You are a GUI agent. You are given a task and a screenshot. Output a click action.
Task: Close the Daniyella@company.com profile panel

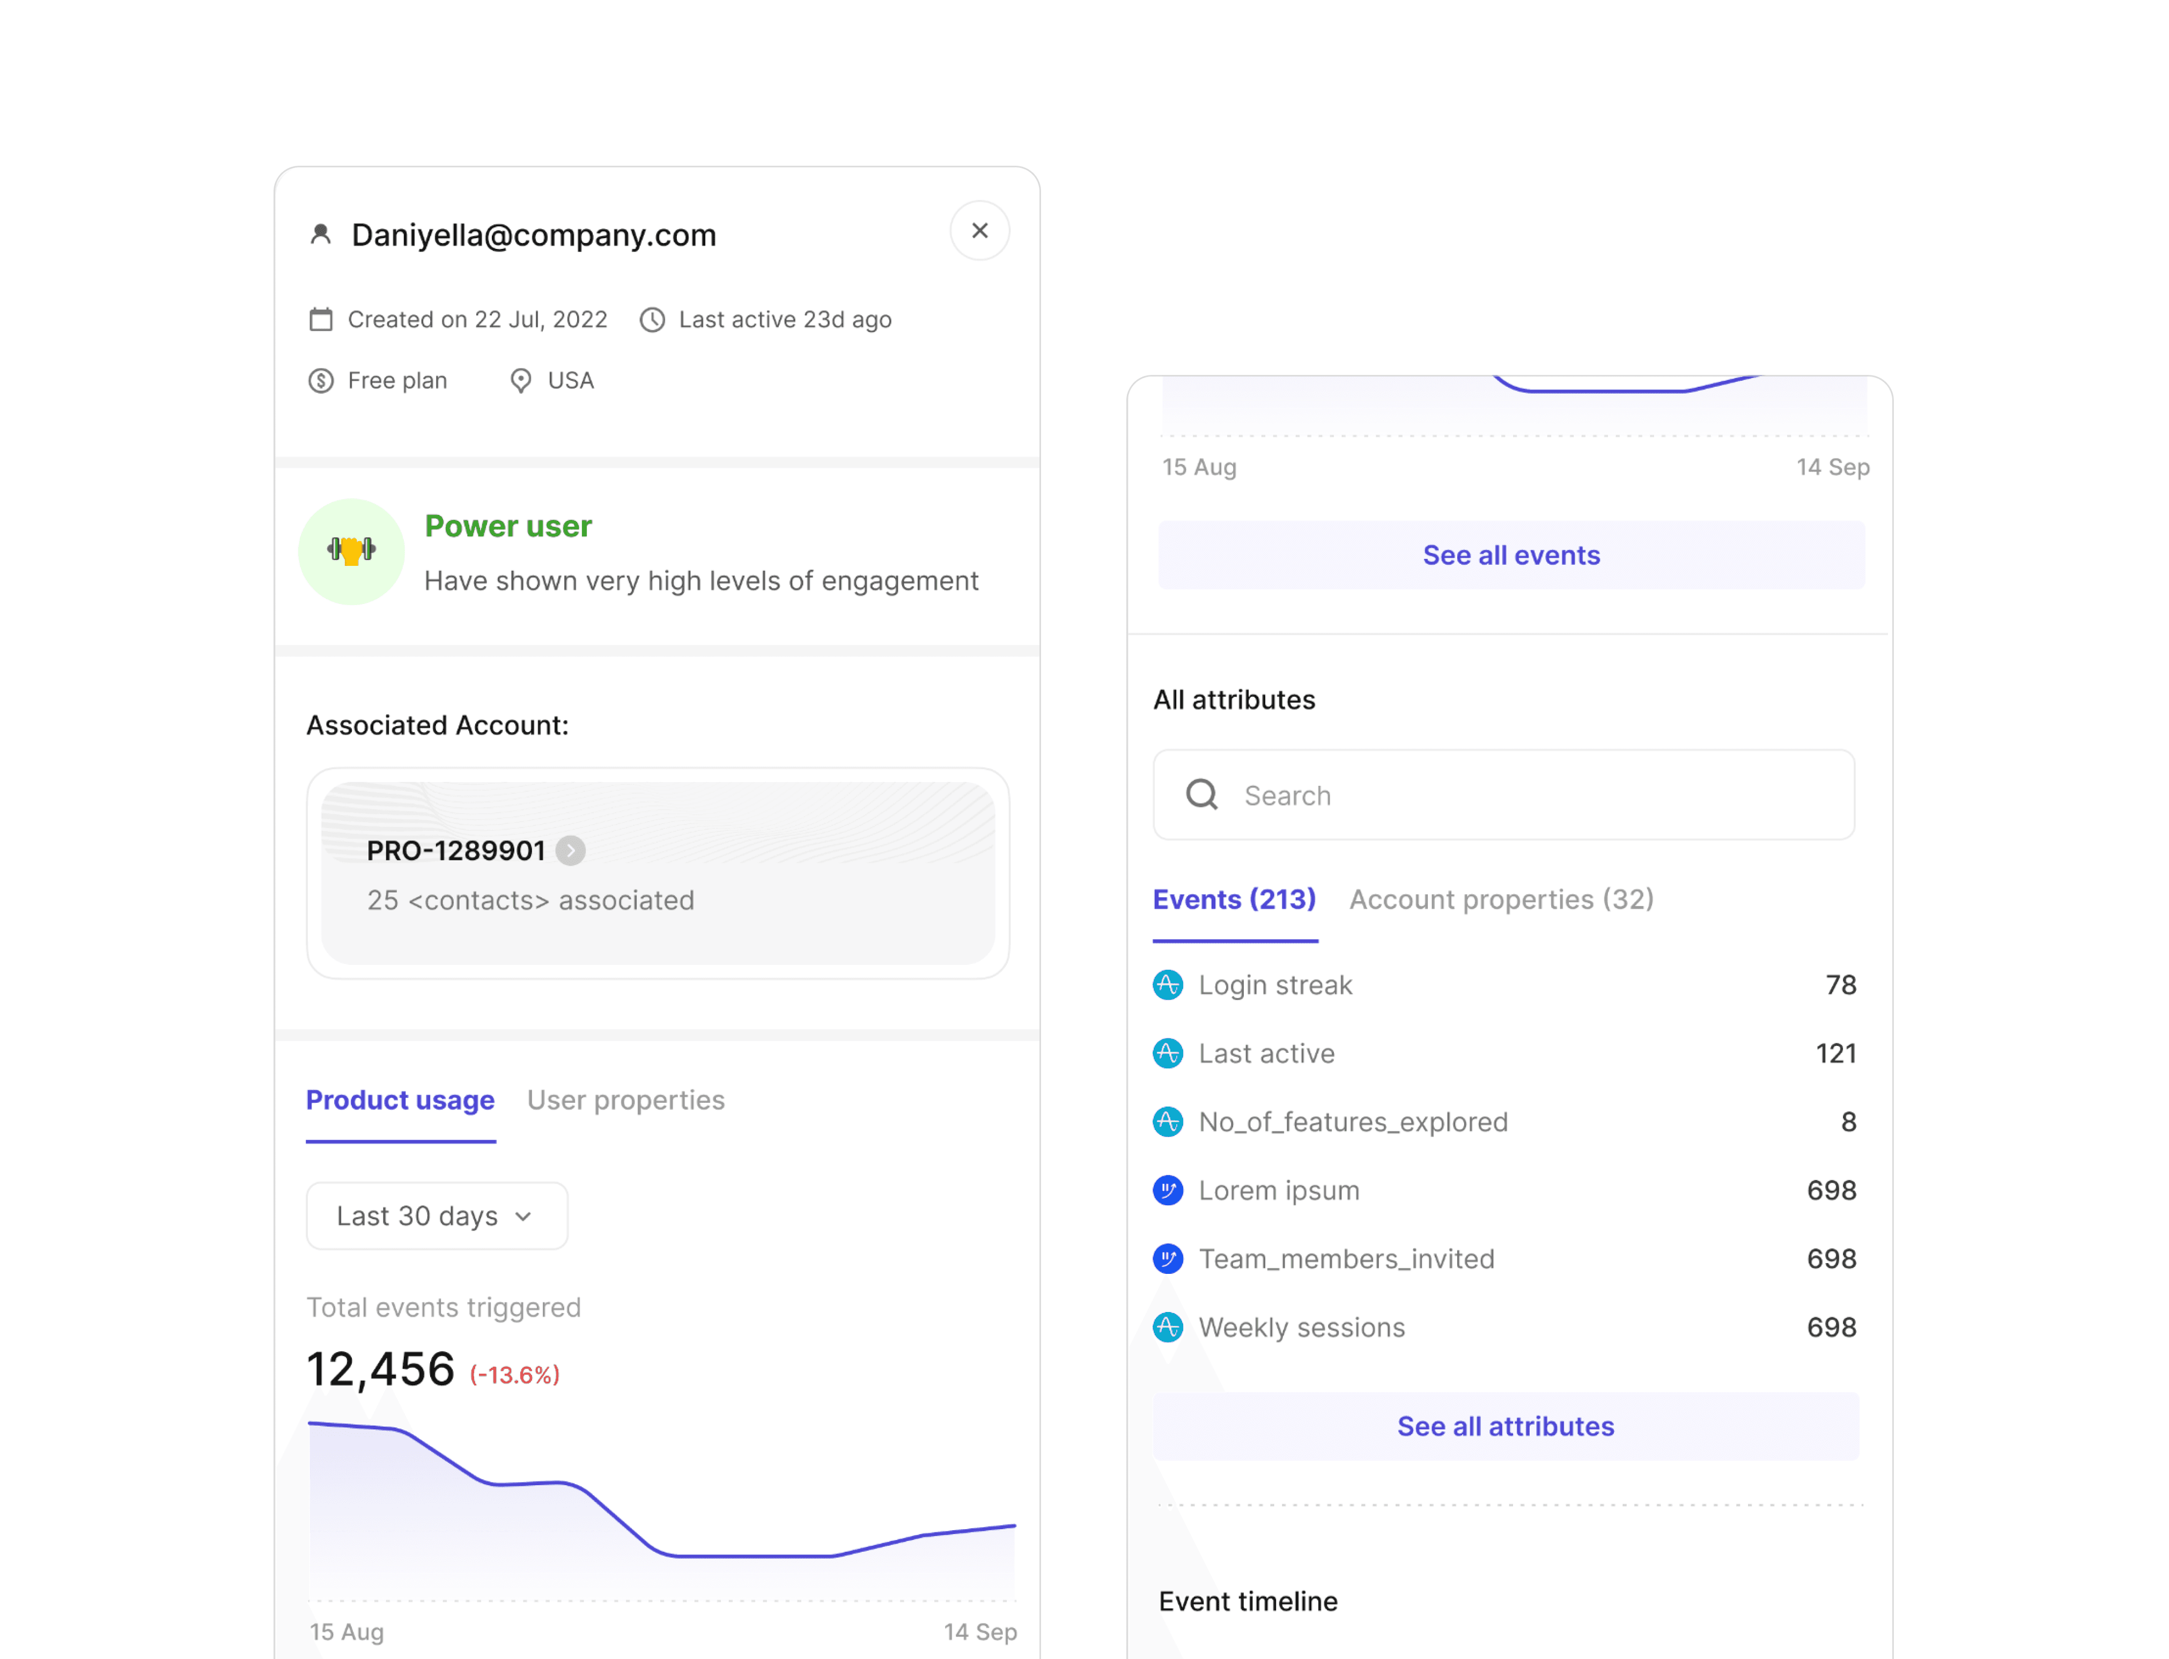pos(978,230)
